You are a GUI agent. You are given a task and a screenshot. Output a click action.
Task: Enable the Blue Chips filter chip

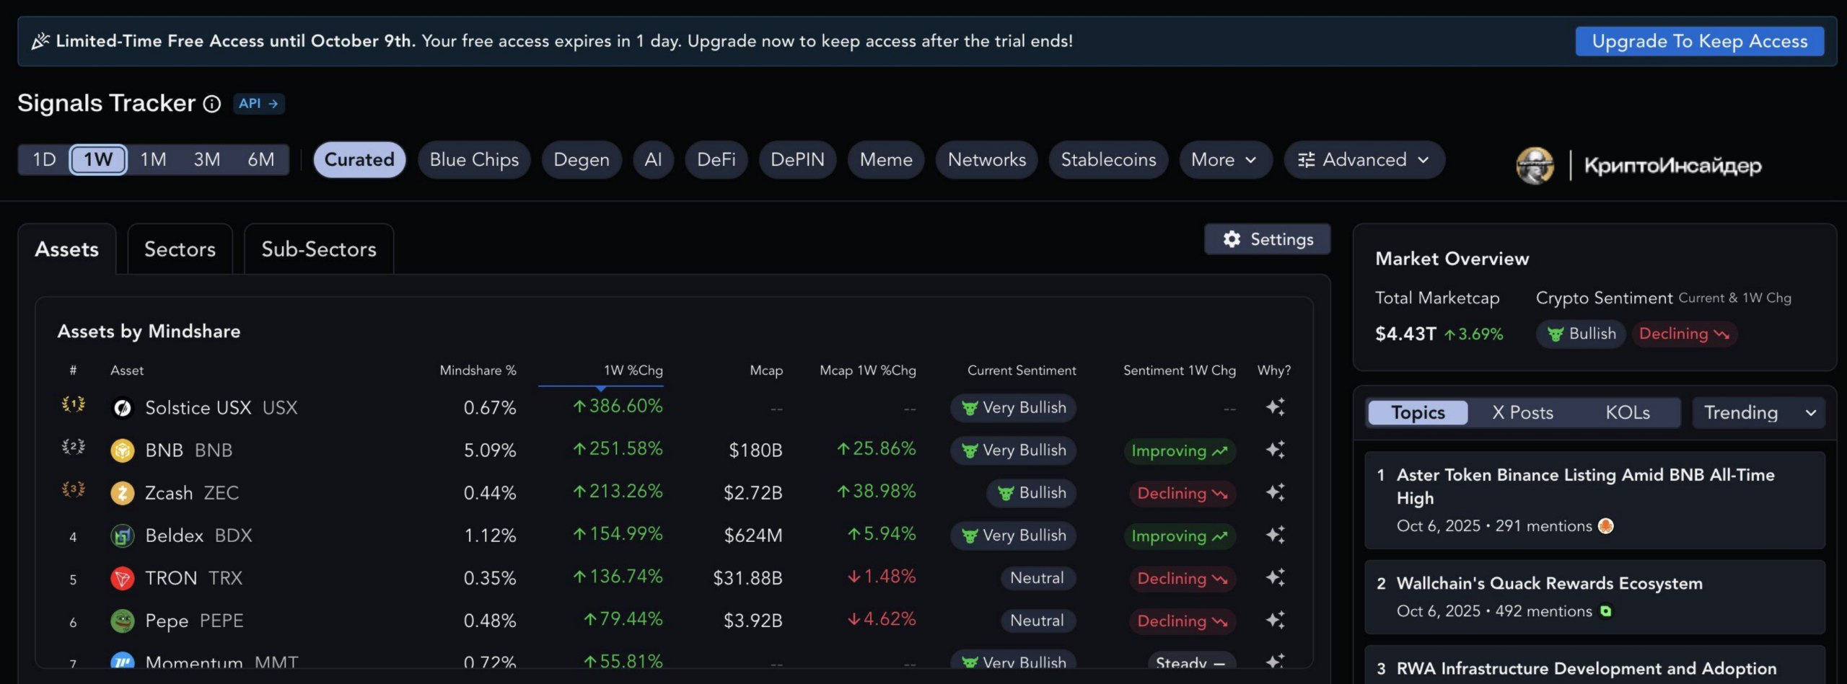[474, 159]
